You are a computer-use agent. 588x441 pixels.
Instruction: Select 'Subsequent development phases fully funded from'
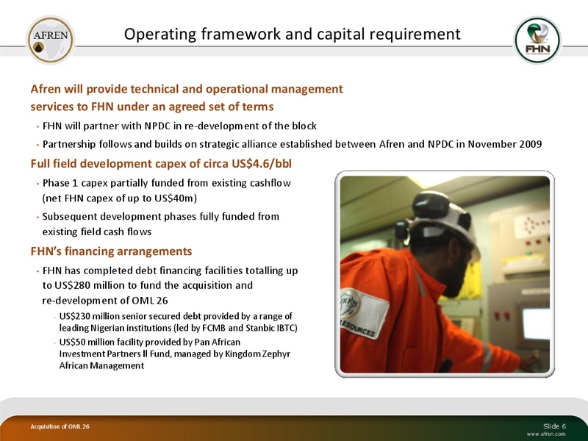pos(160,217)
